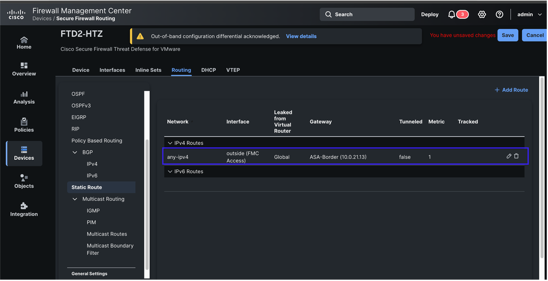Switch to the DHCP tab
The width and height of the screenshot is (548, 281).
[x=209, y=70]
